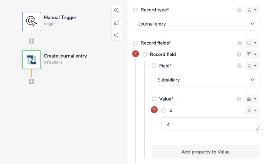
Task: Click the id value input field
Action: pos(210,124)
